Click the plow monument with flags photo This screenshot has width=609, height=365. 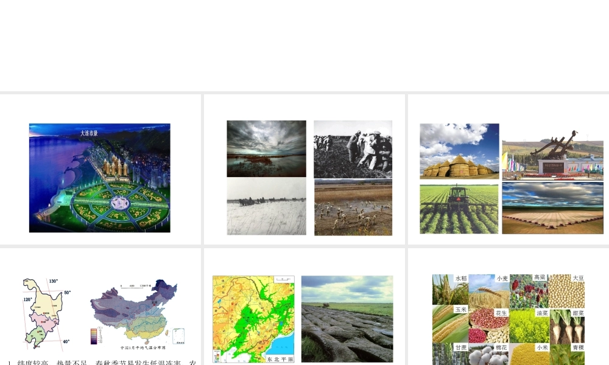pyautogui.click(x=553, y=155)
